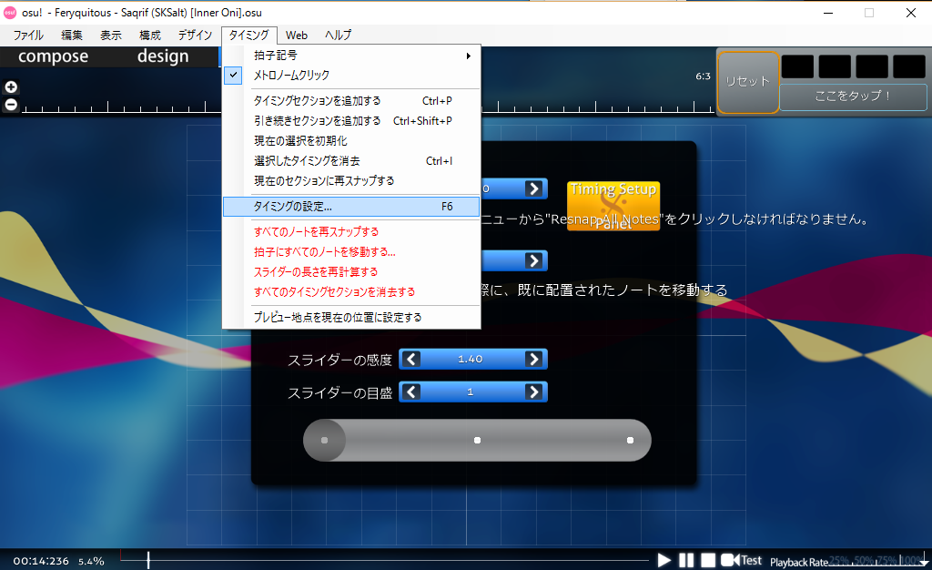Click the osu! logo in the title bar
Viewport: 932px width, 570px height.
pos(10,13)
